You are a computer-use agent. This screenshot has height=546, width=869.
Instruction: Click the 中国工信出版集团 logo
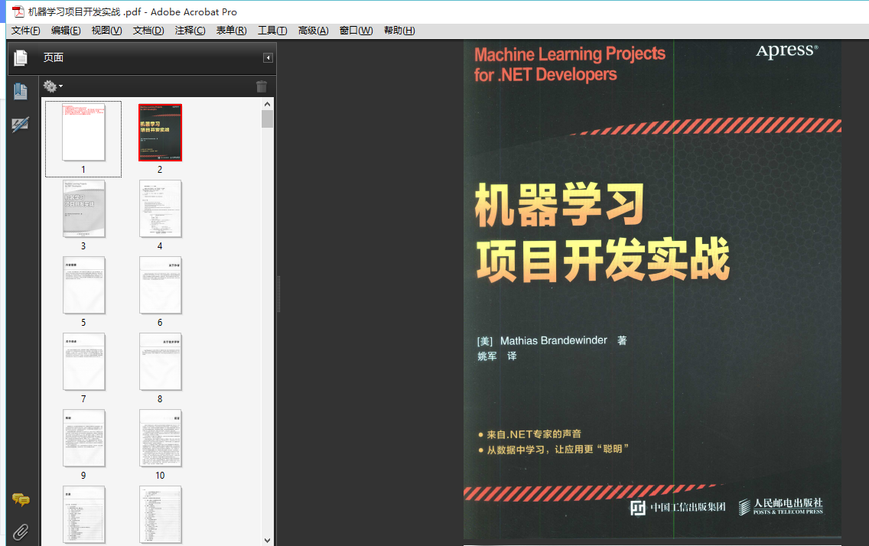(x=678, y=507)
